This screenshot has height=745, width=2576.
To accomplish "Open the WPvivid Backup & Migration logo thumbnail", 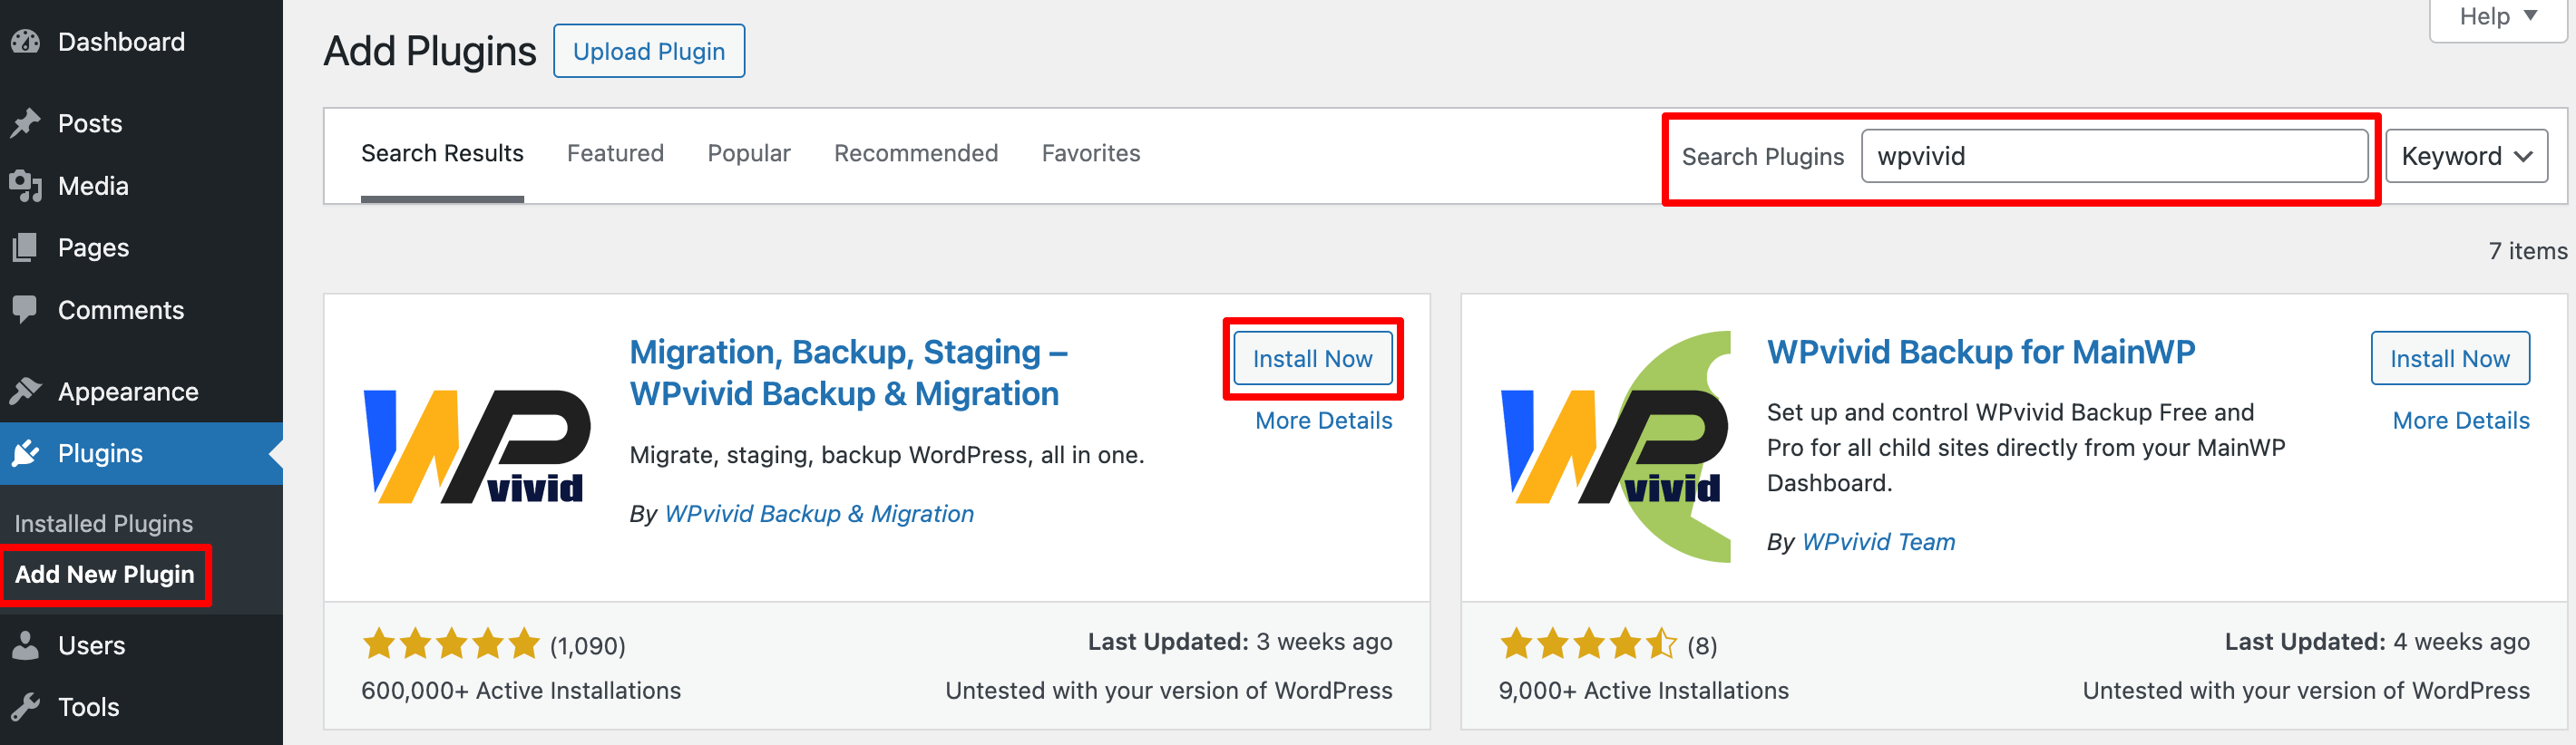I will pos(477,447).
